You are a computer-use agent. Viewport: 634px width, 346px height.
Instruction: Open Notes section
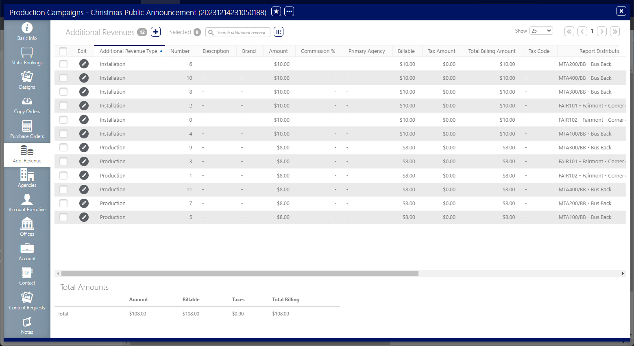click(x=27, y=326)
